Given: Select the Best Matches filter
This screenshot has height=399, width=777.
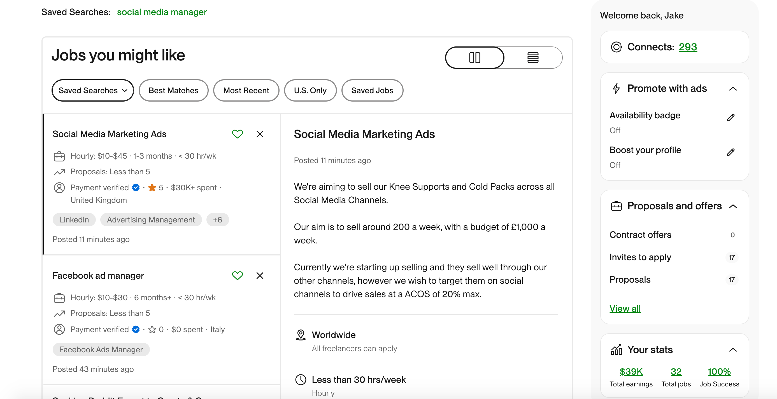Looking at the screenshot, I should 173,90.
